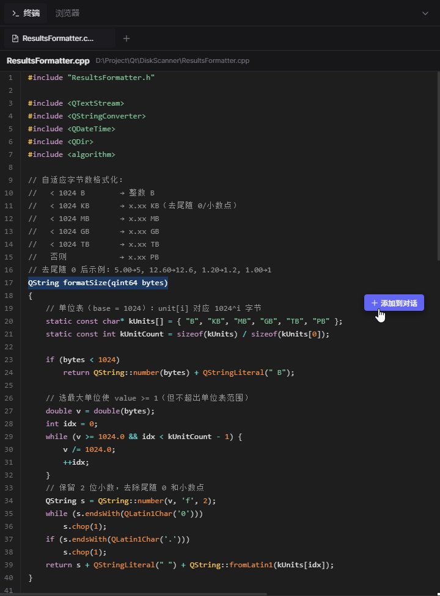
Task: Click the 添加到对话 button
Action: point(394,303)
